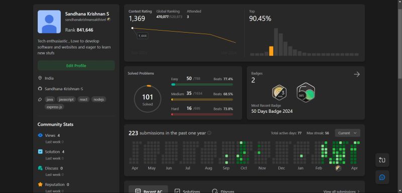Click the GitHub icon beside Sandhana-Krishnan-S
The image size is (402, 193).
tap(40, 89)
